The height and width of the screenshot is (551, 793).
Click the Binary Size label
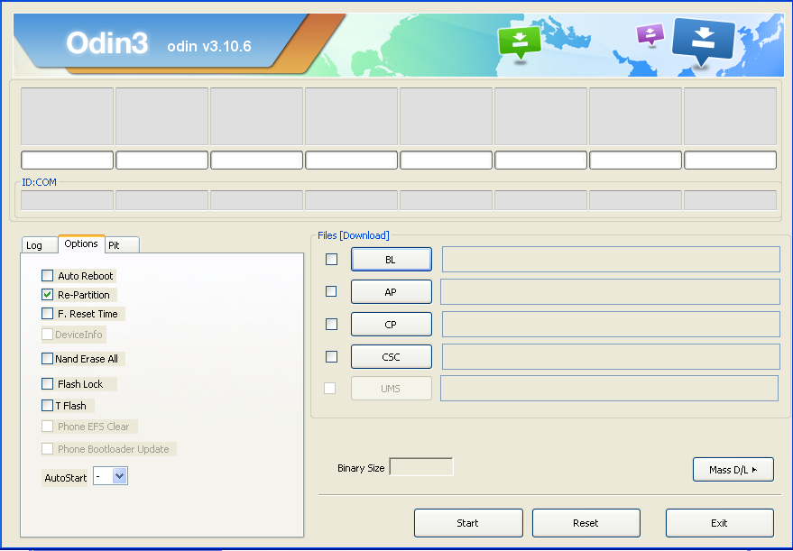click(x=361, y=468)
